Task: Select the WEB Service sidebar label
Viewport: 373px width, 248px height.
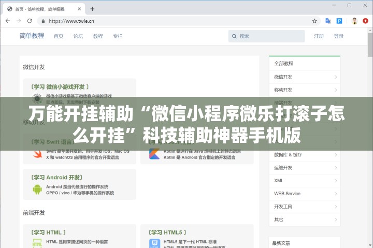Action: click(287, 194)
